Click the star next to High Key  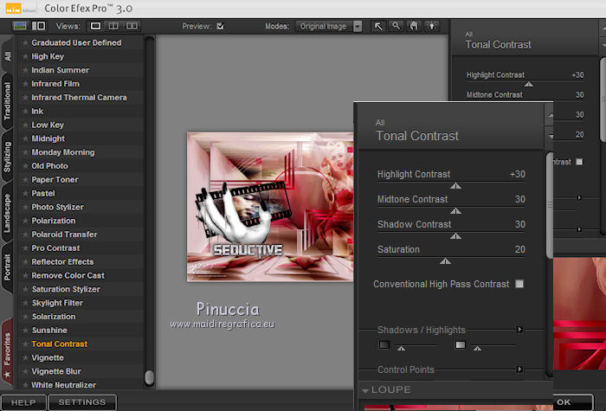coord(25,56)
